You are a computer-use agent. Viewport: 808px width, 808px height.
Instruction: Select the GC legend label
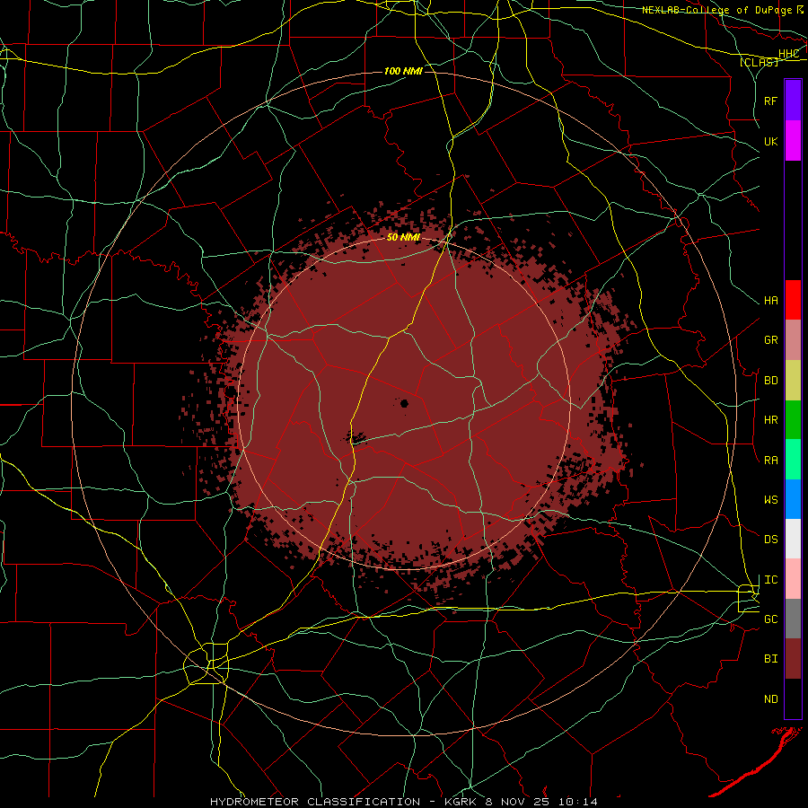(770, 619)
